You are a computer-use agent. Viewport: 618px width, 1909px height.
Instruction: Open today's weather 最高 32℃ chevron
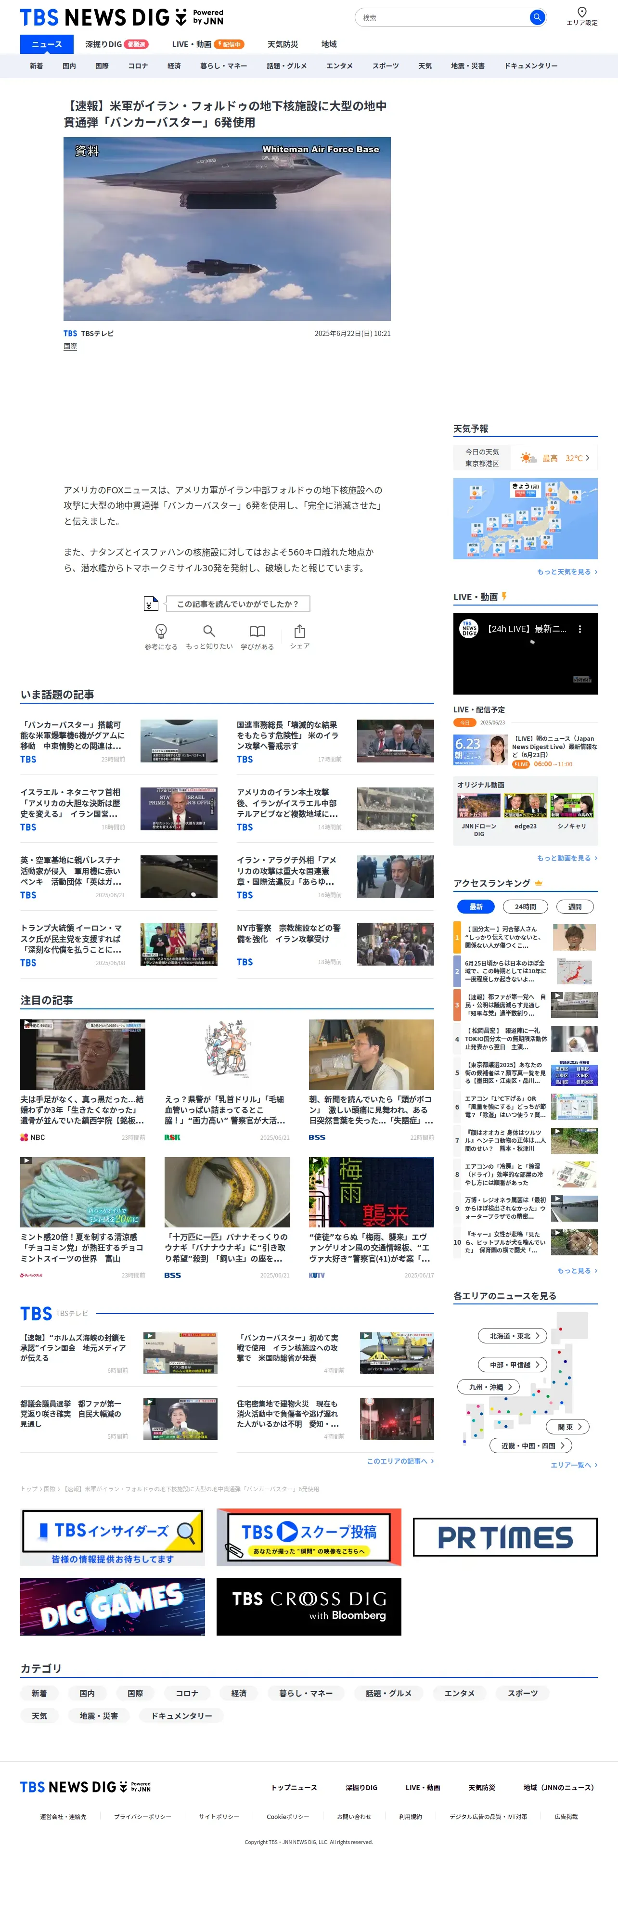click(588, 458)
